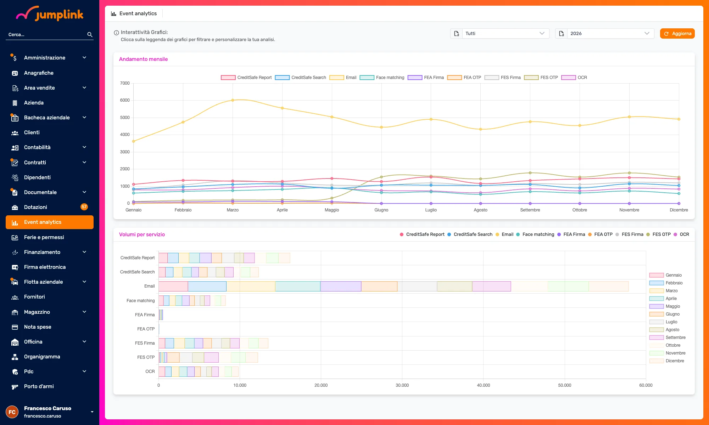Click the search magnifier icon in sidebar

(x=90, y=34)
